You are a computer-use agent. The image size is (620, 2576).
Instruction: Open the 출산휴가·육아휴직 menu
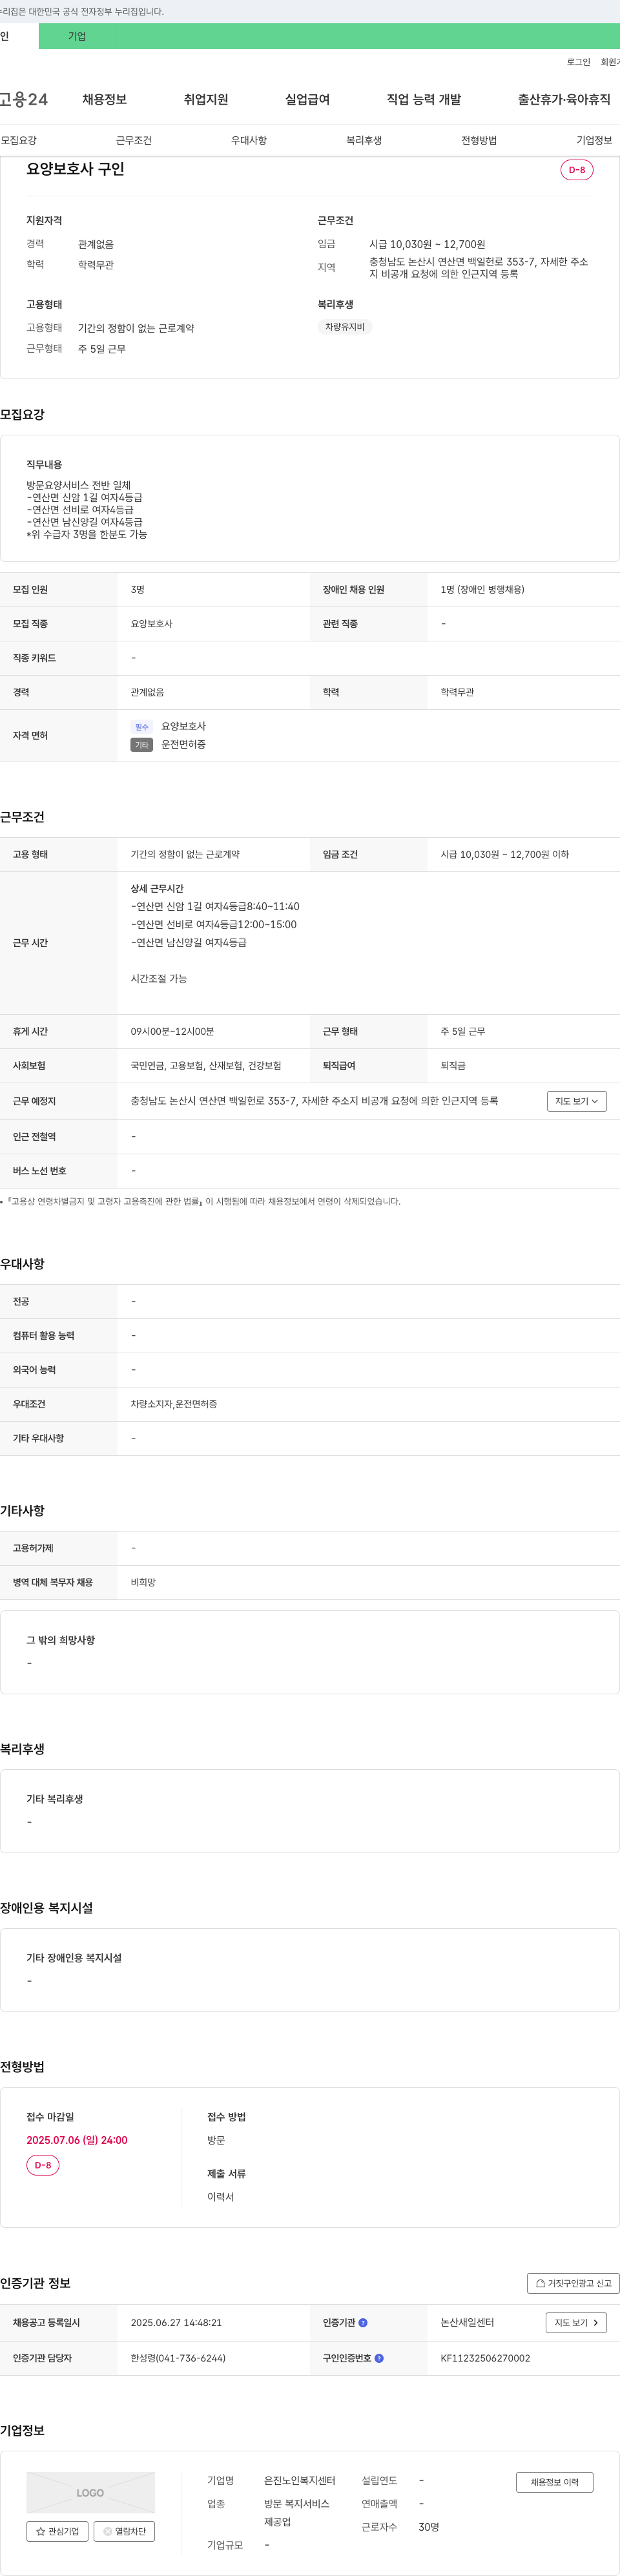coord(564,99)
